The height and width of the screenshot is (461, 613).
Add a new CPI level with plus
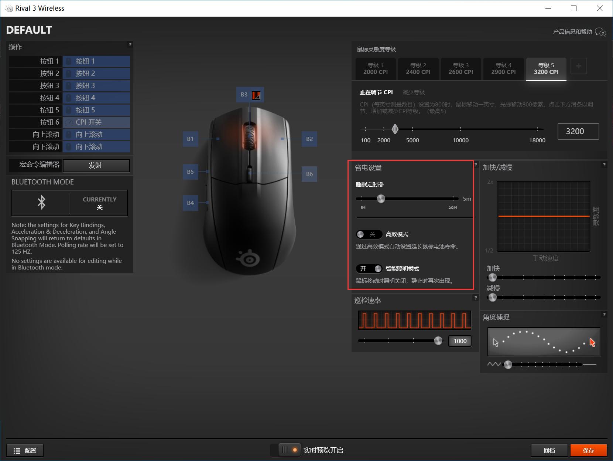[578, 66]
